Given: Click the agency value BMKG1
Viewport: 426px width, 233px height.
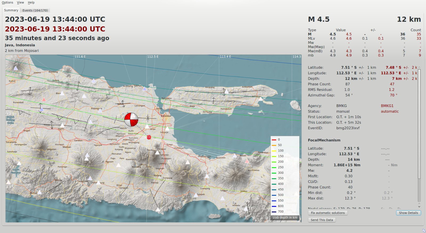Looking at the screenshot, I should pyautogui.click(x=387, y=106).
